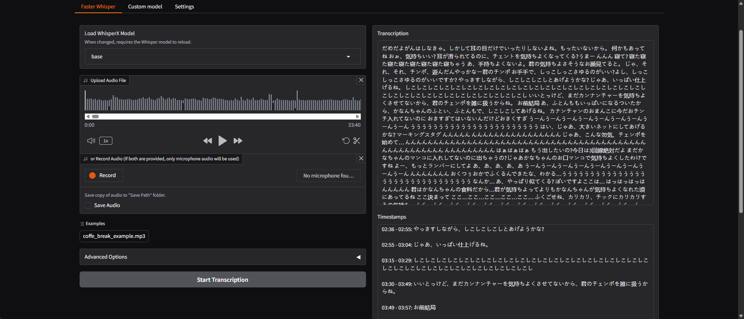Skip forward with the fast-forward icon
This screenshot has height=319, width=744.
tap(238, 141)
